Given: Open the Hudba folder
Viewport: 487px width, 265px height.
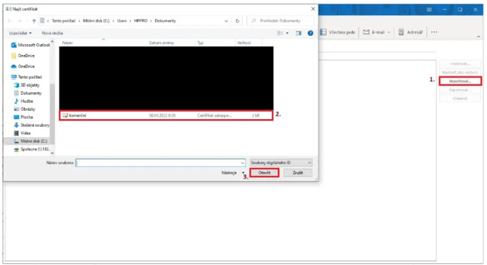Looking at the screenshot, I should pos(23,101).
